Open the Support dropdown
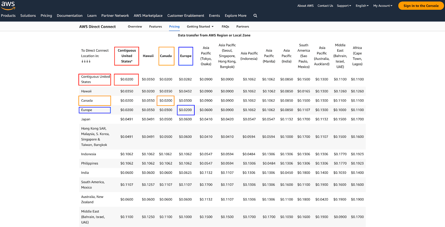 [x=344, y=6]
